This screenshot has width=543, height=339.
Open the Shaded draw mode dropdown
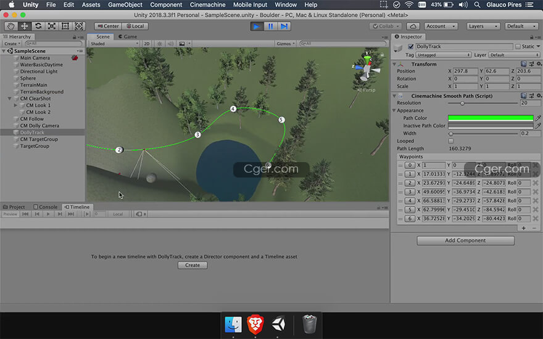[x=114, y=44]
